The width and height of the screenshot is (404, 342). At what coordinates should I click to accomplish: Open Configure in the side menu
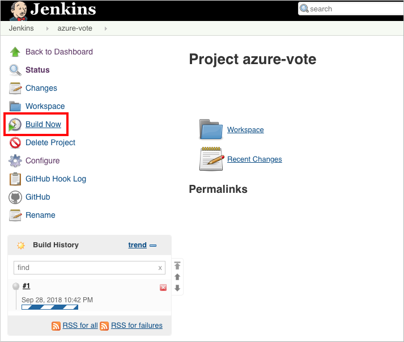pos(42,161)
